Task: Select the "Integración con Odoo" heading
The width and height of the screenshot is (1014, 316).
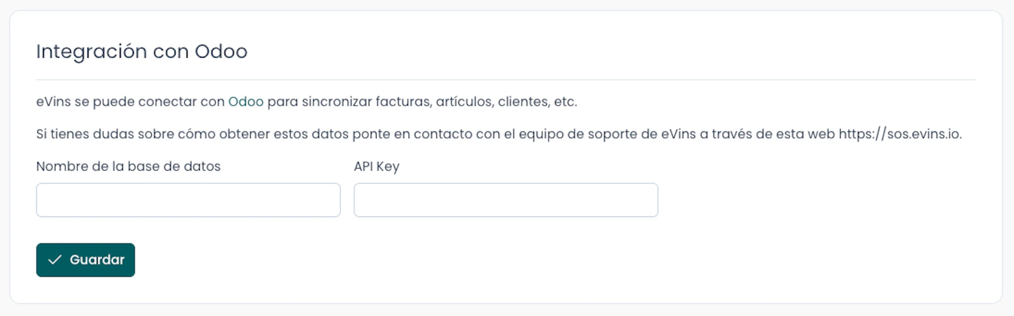Action: (x=141, y=52)
